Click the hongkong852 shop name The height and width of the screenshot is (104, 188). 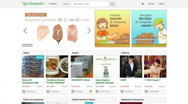pos(154,91)
